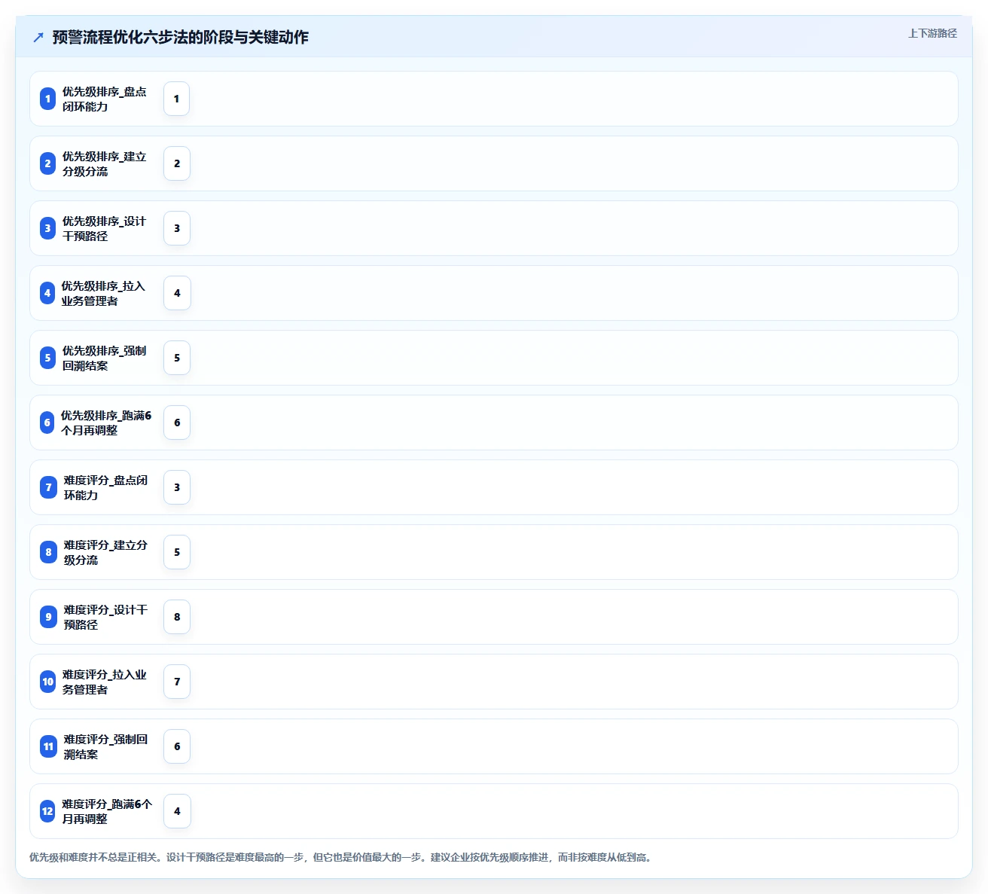The image size is (988, 894).
Task: Click the label 难度评分_设计干预路径
Action: coord(105,617)
